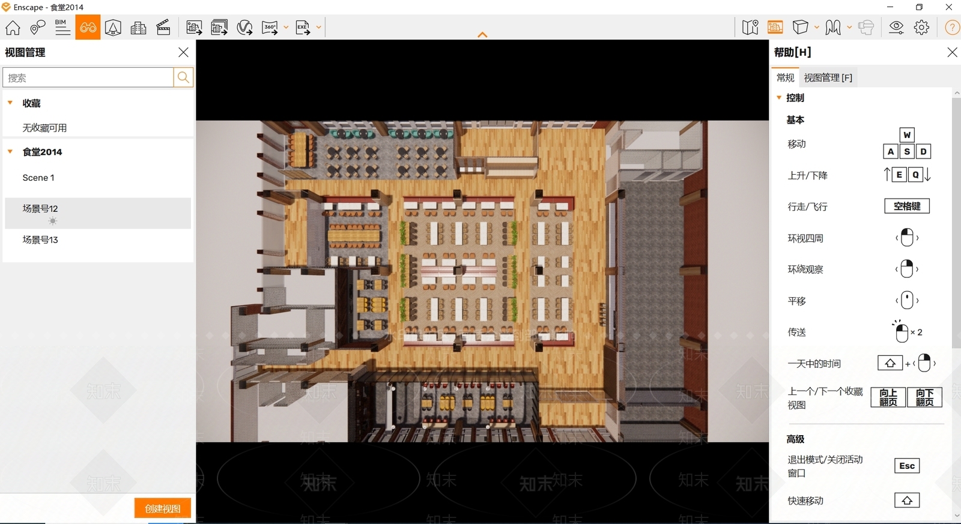
Task: Open the video editor clapperboard icon
Action: pyautogui.click(x=163, y=28)
